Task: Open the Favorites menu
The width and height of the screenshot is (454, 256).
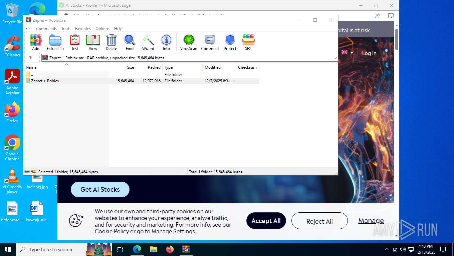Action: click(83, 29)
